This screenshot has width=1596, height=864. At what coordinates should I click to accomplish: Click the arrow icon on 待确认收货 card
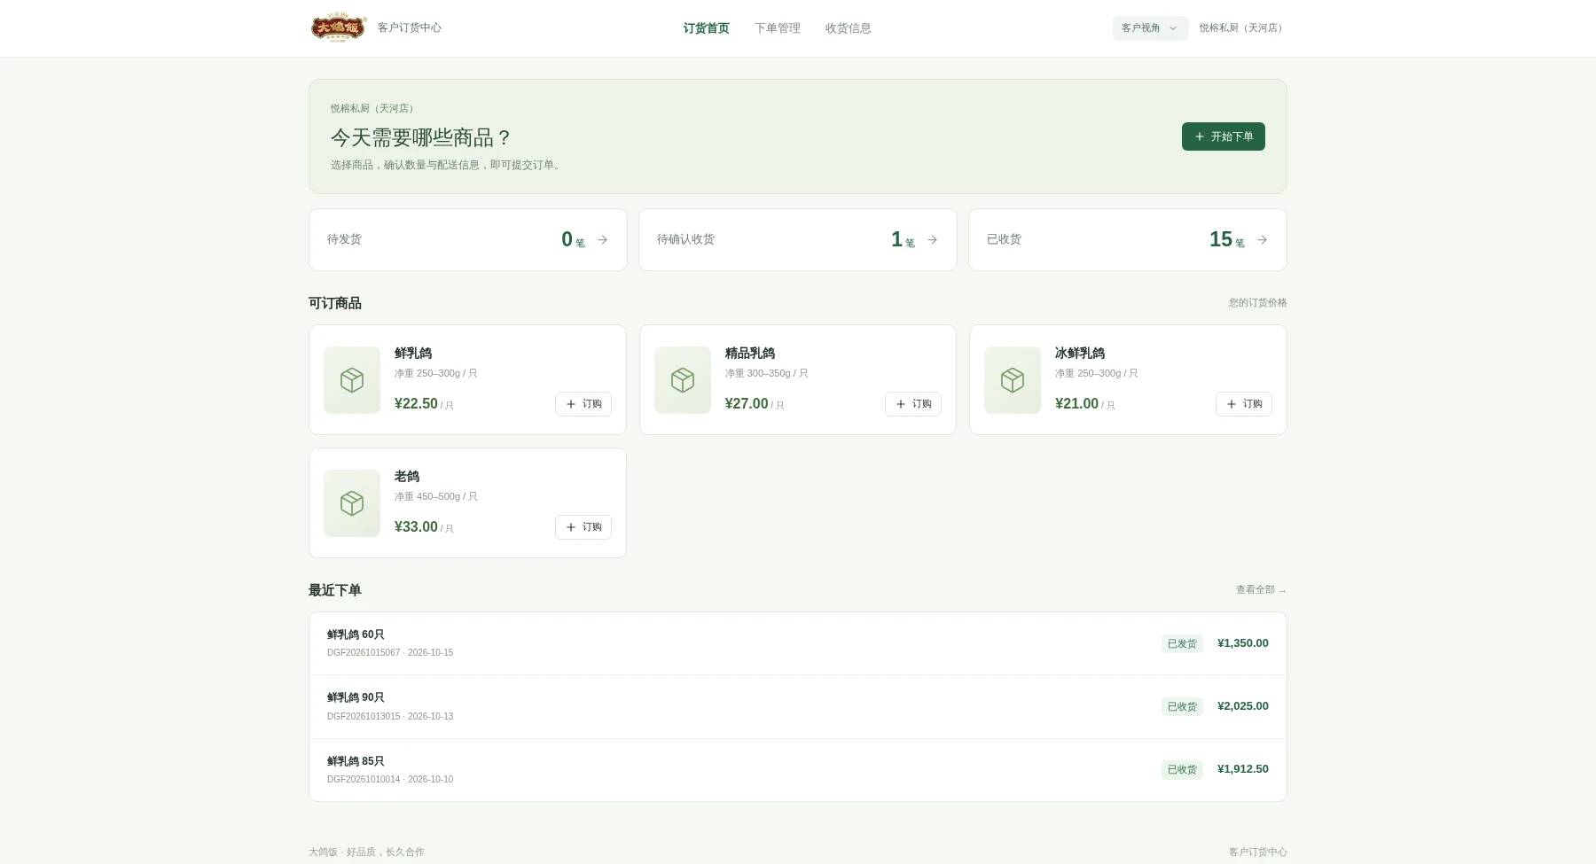(x=933, y=239)
